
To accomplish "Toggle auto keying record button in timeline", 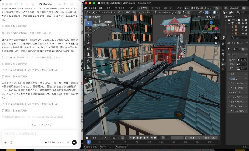I will pyautogui.click(x=123, y=138).
